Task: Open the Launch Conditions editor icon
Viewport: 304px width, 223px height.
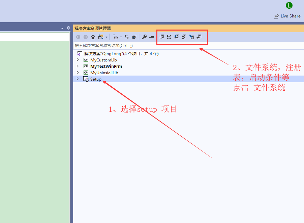Action: pyautogui.click(x=199, y=37)
